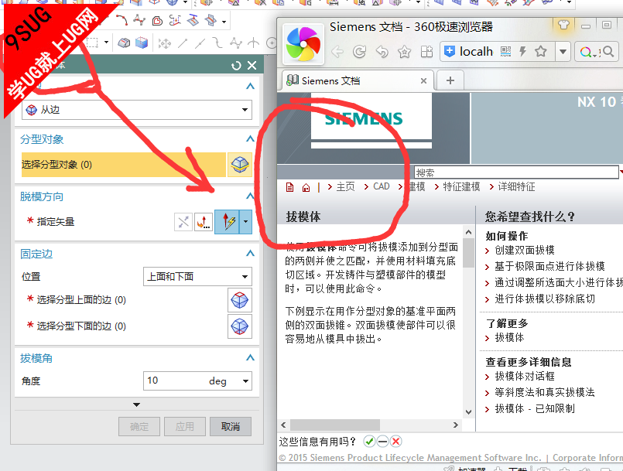The image size is (623, 471).
Task: Click the browser back arrow
Action: pyautogui.click(x=337, y=52)
